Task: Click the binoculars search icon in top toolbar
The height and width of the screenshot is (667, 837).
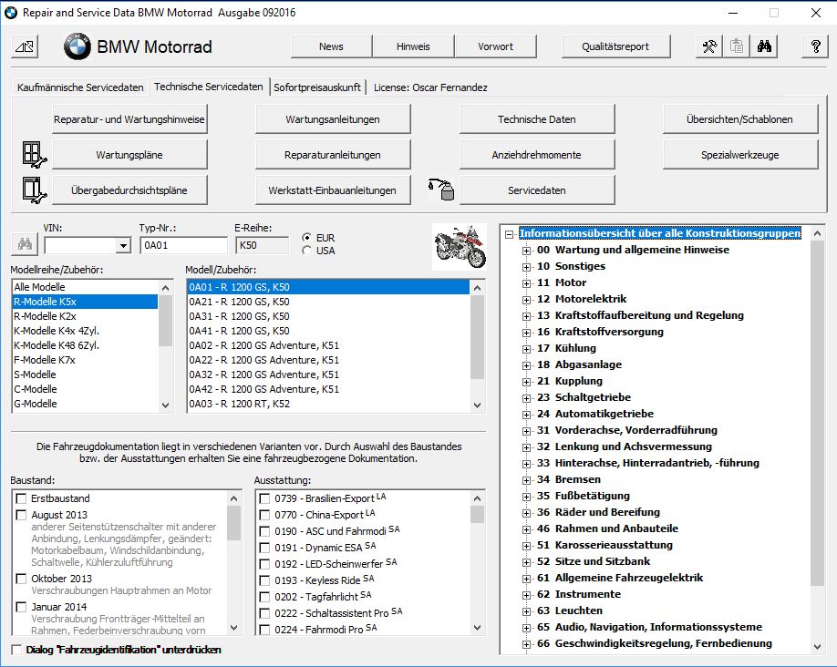Action: (765, 46)
